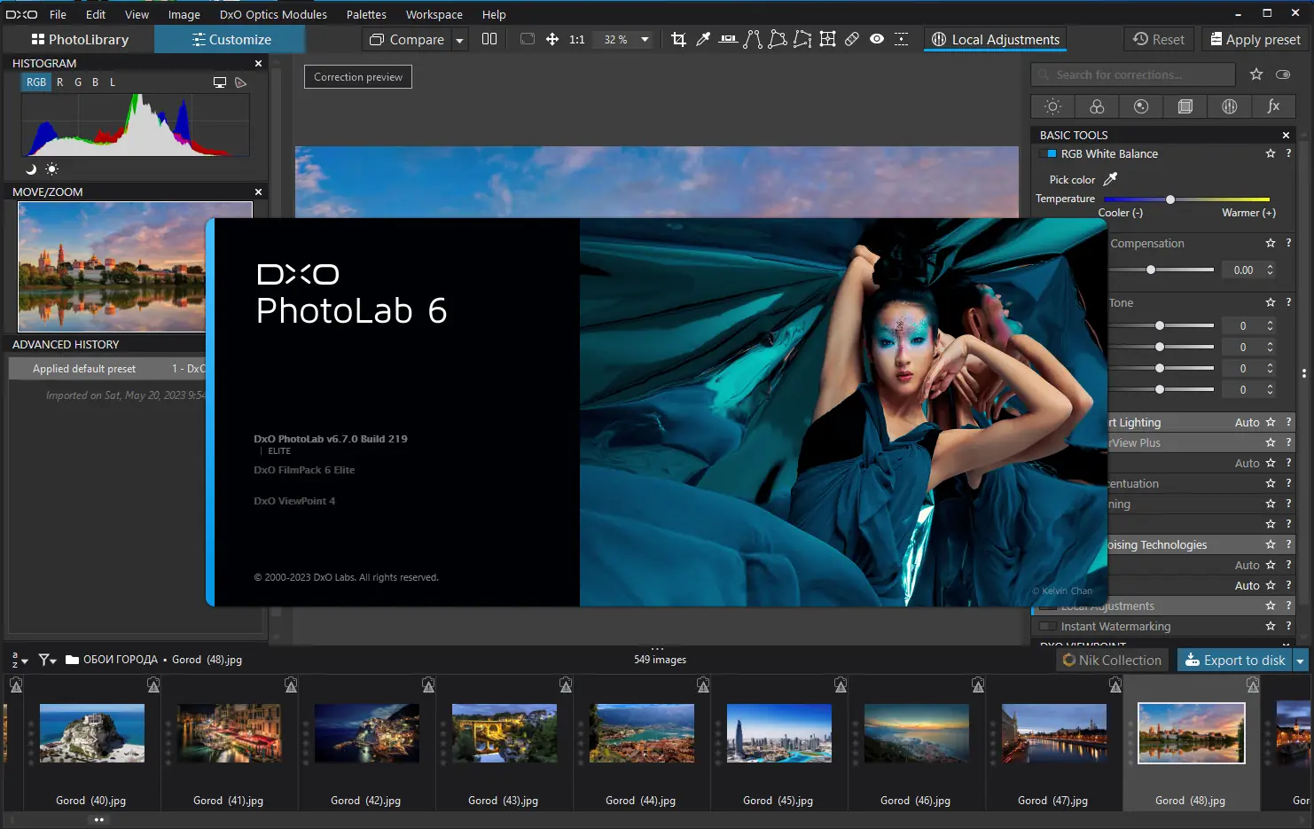Click the Reset button

click(x=1158, y=39)
